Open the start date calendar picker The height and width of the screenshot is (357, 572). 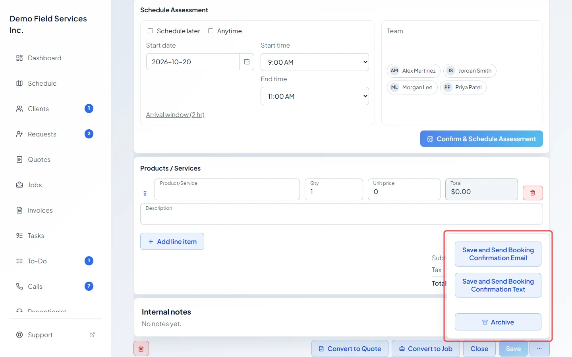coord(247,62)
